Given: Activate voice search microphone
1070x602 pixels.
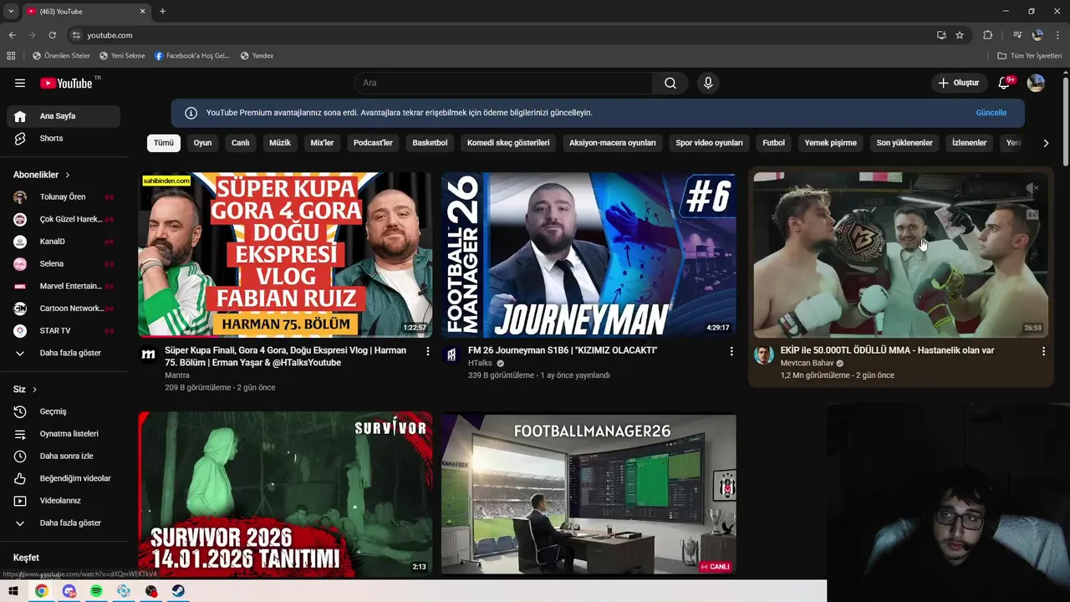Looking at the screenshot, I should coord(708,83).
